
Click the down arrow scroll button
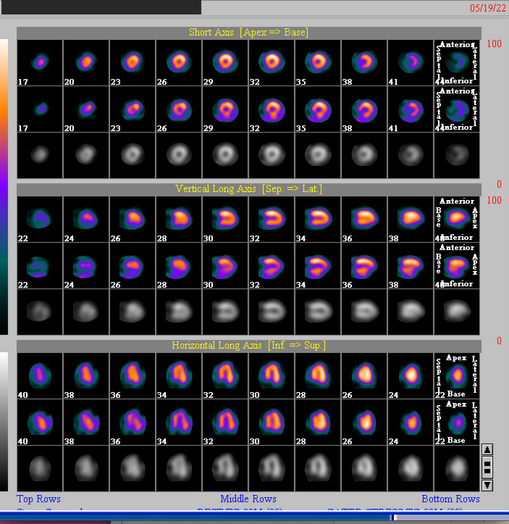coord(487,485)
